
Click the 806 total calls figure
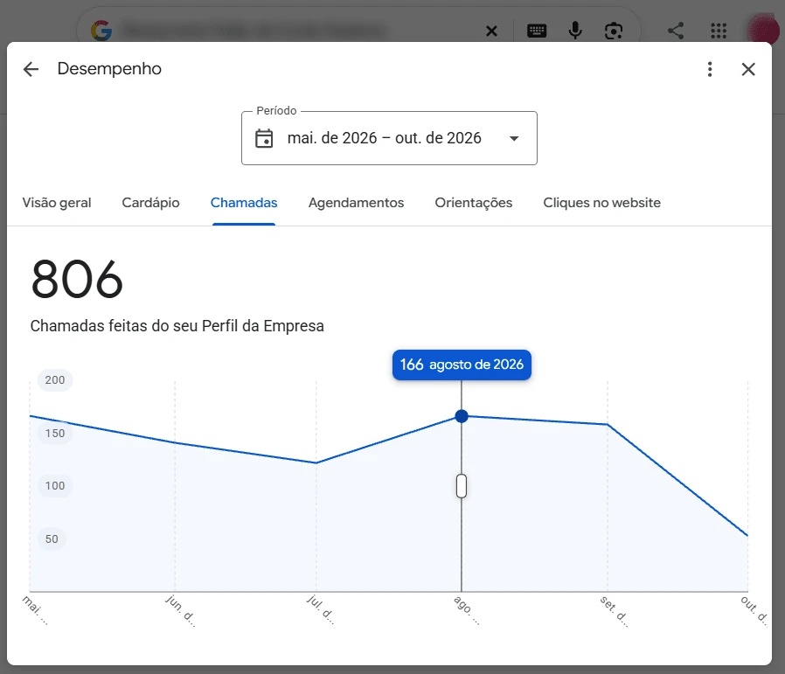[x=77, y=279]
